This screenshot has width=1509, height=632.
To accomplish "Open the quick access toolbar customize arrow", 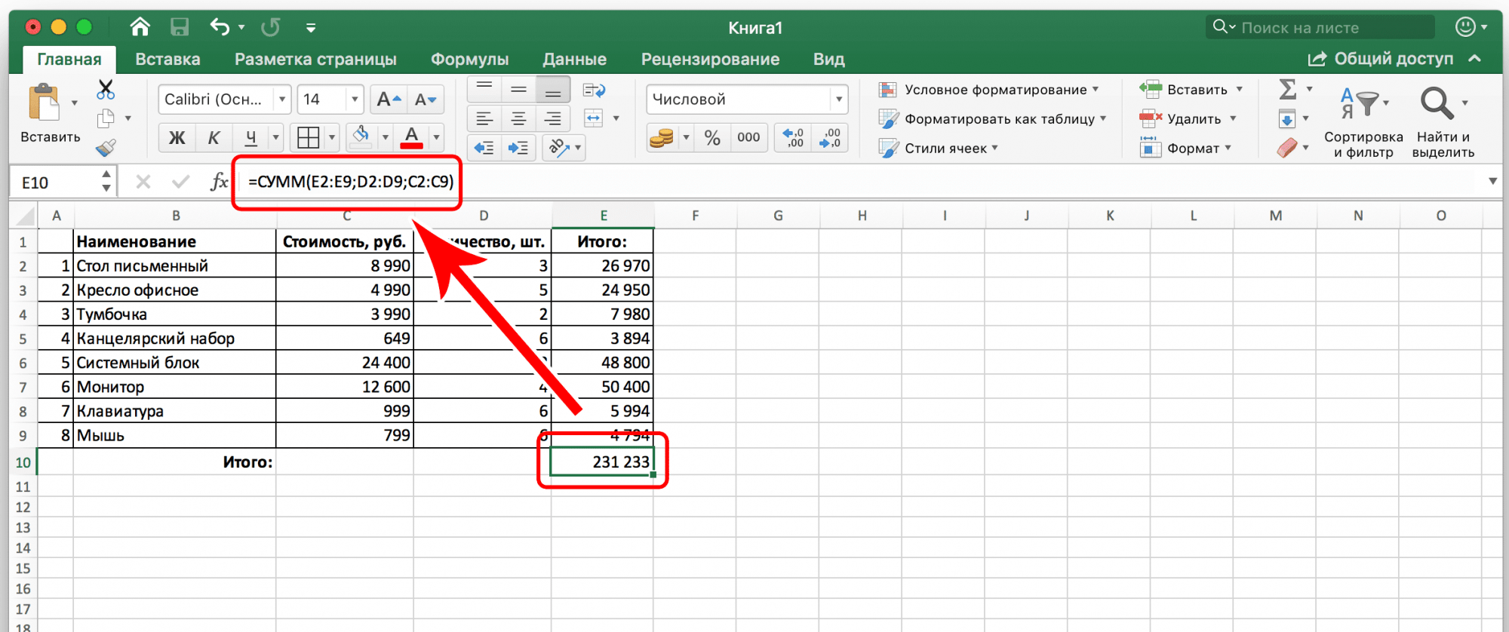I will click(310, 28).
